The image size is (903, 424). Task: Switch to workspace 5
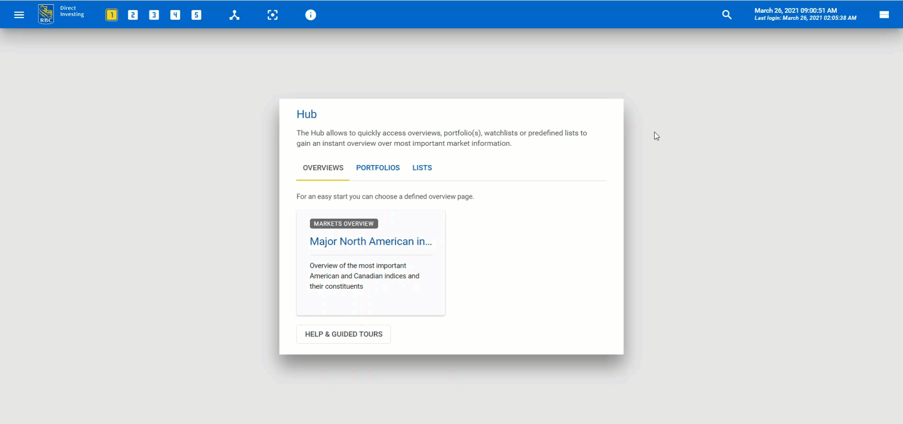click(x=196, y=15)
